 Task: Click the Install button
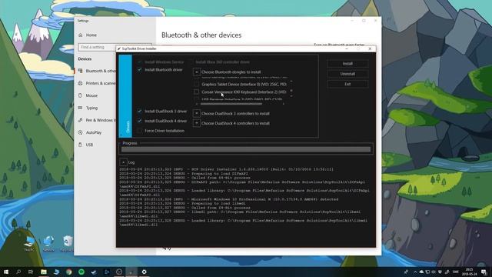tap(347, 64)
